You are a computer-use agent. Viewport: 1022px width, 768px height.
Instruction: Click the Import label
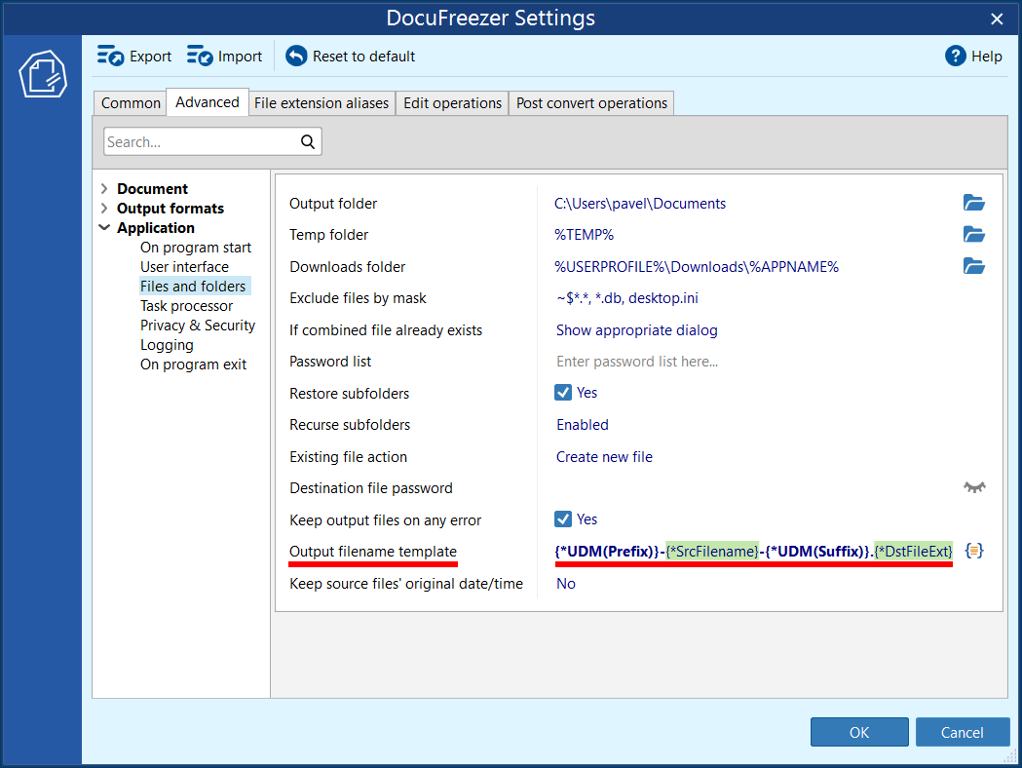(240, 57)
